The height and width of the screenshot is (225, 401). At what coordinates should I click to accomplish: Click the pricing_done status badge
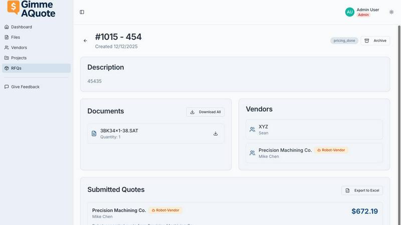[x=344, y=40]
